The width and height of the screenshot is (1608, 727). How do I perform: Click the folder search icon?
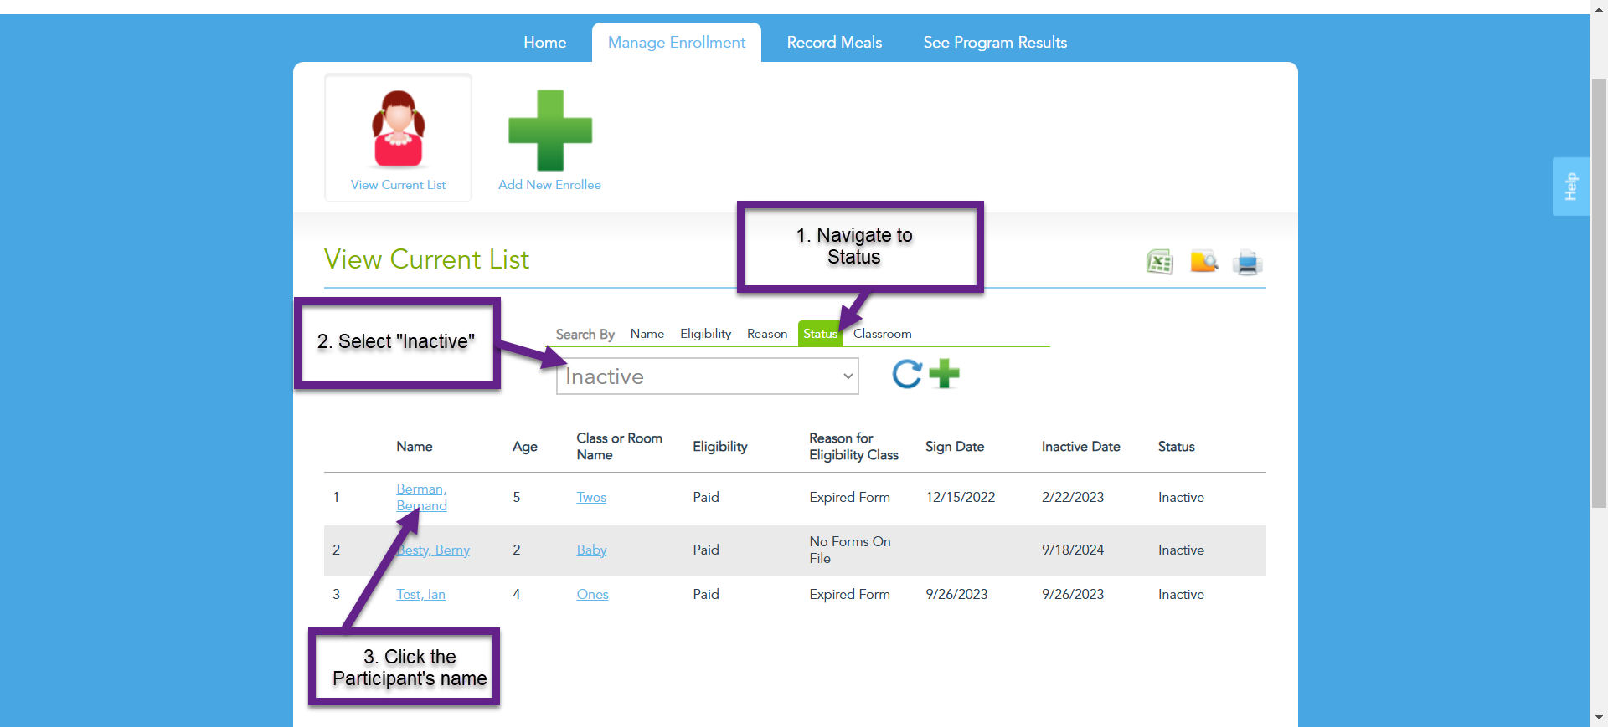[x=1204, y=262]
